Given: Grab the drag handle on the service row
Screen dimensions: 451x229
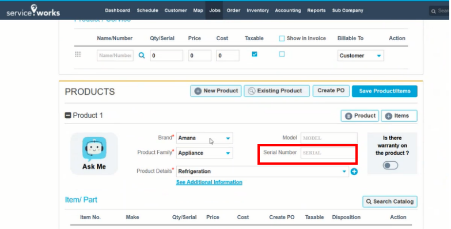Looking at the screenshot, I should click(78, 54).
